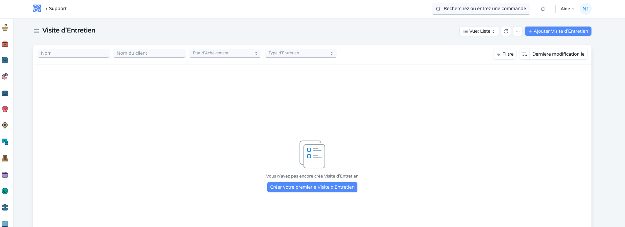Click the notifications bell icon
This screenshot has height=227, width=625.
coord(543,9)
